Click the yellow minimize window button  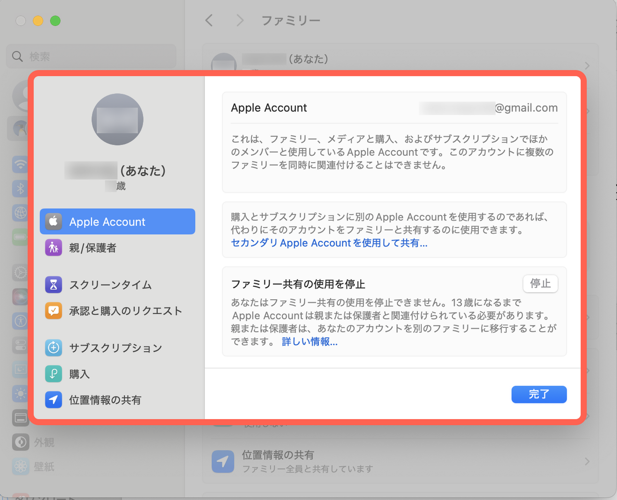(x=38, y=21)
